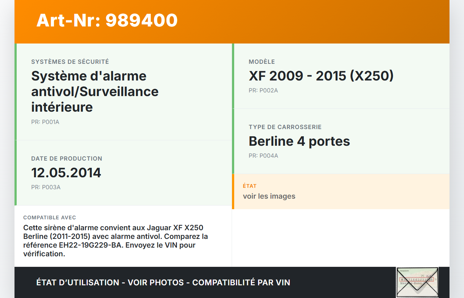The width and height of the screenshot is (464, 298).
Task: Click the model XF 2009 - 2015 (X250)
Action: [321, 76]
